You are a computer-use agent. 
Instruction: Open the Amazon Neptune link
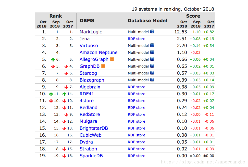pyautogui.click(x=98, y=53)
